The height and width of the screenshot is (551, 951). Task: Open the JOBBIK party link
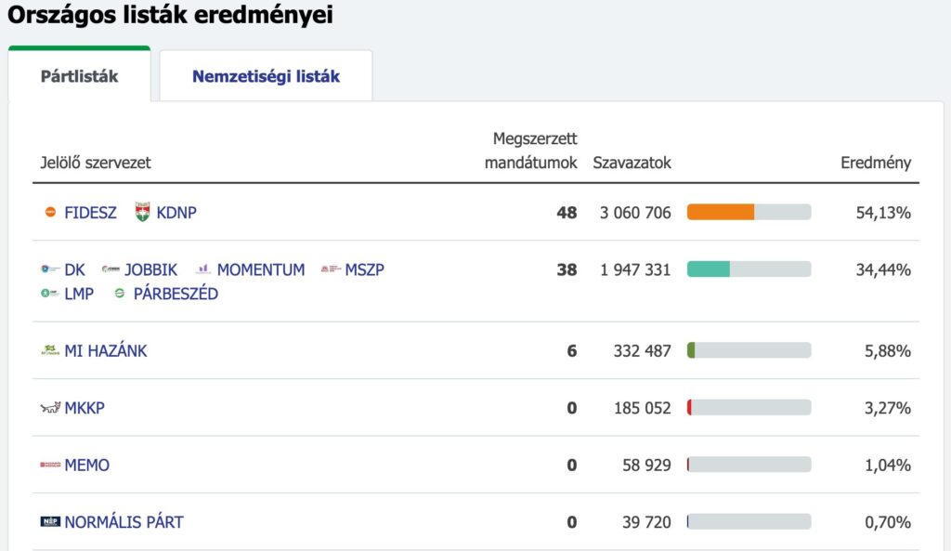(x=150, y=270)
